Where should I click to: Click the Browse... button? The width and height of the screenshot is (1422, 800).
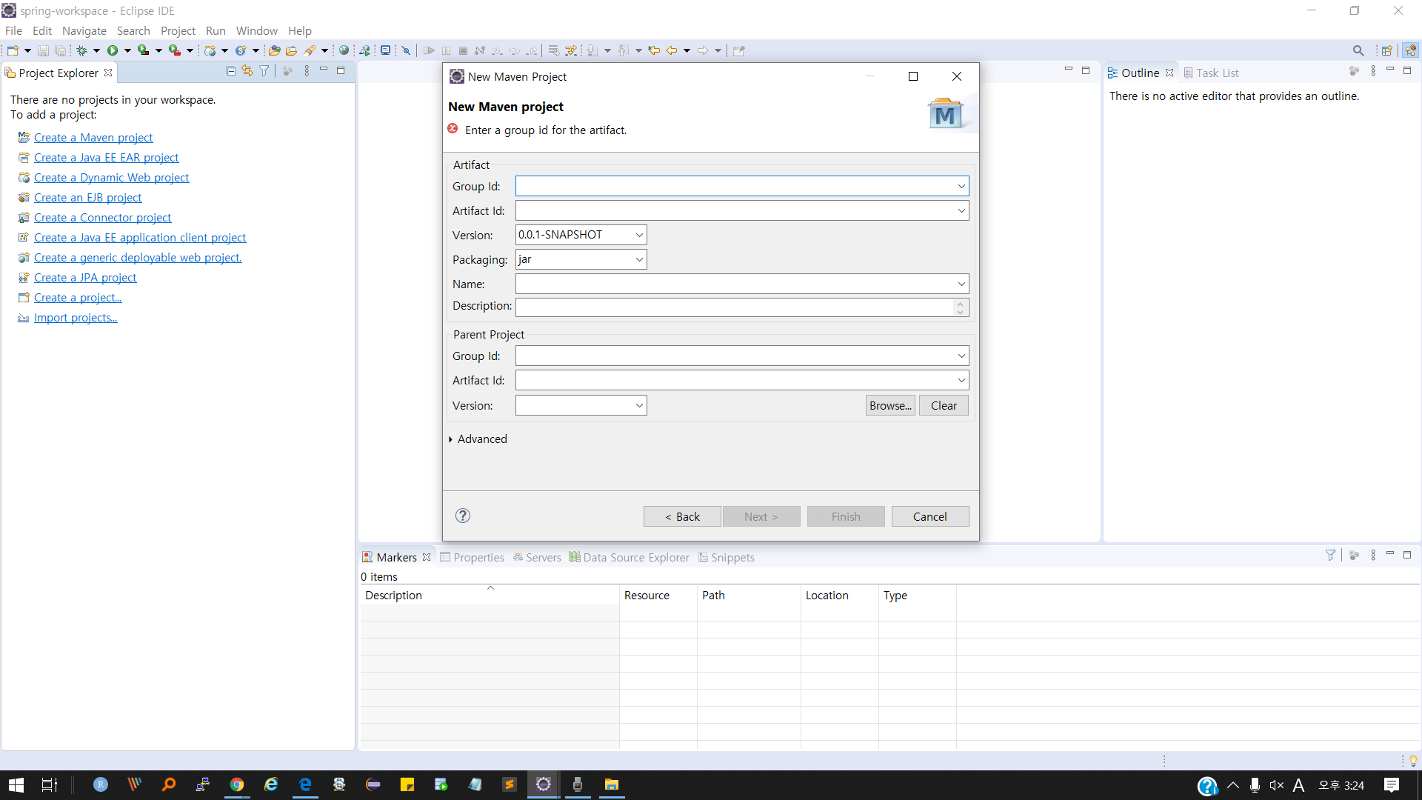pyautogui.click(x=890, y=406)
